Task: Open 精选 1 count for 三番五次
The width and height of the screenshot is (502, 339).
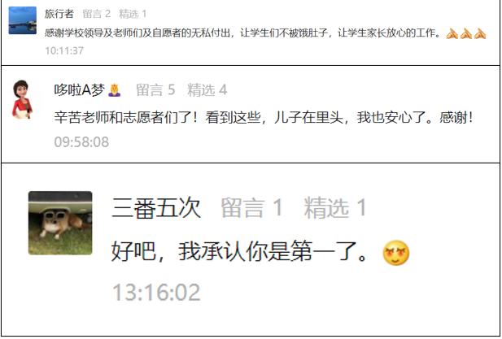Action: (335, 208)
